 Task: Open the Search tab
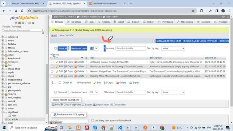click(x=104, y=22)
